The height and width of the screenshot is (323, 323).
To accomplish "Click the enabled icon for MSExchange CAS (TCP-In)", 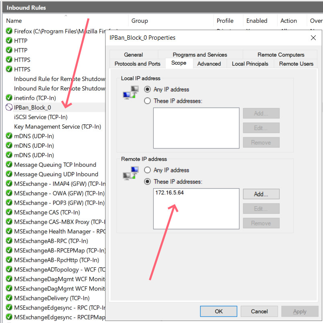I will [x=9, y=212].
